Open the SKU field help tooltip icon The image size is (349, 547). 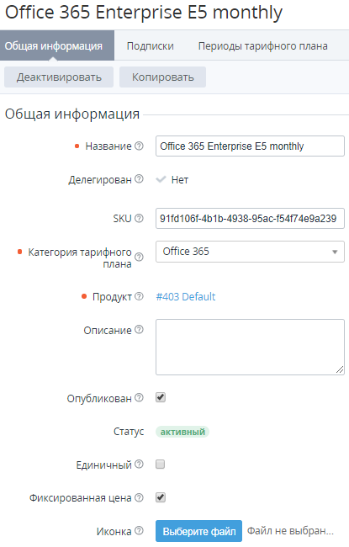[x=139, y=219]
